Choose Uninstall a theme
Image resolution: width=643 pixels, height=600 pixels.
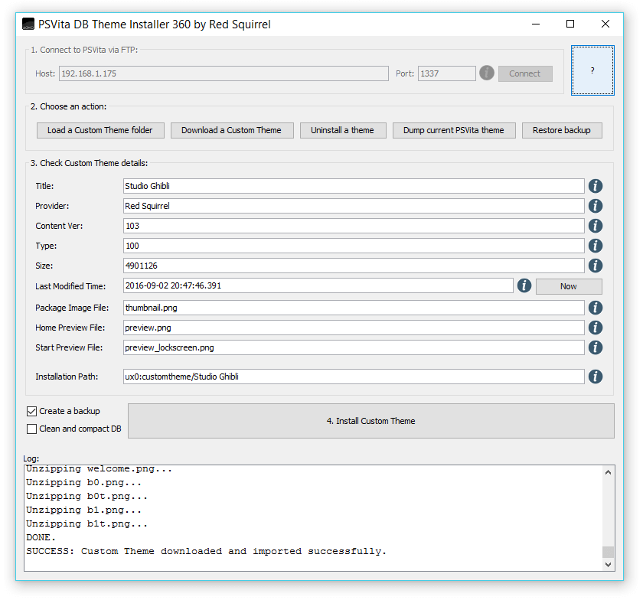[x=342, y=130]
